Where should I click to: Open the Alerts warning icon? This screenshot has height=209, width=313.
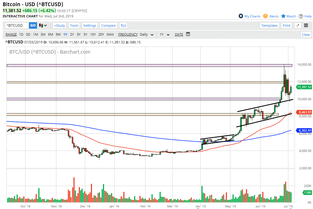tap(265, 16)
